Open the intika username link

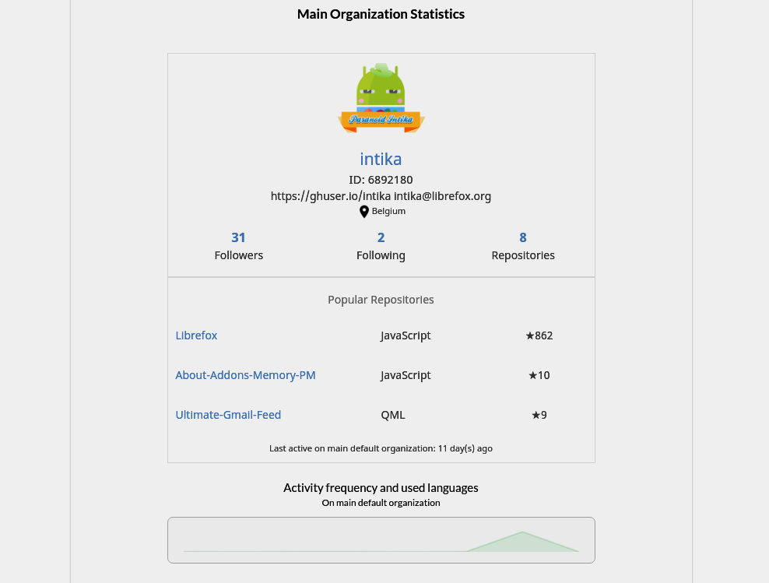pos(381,159)
